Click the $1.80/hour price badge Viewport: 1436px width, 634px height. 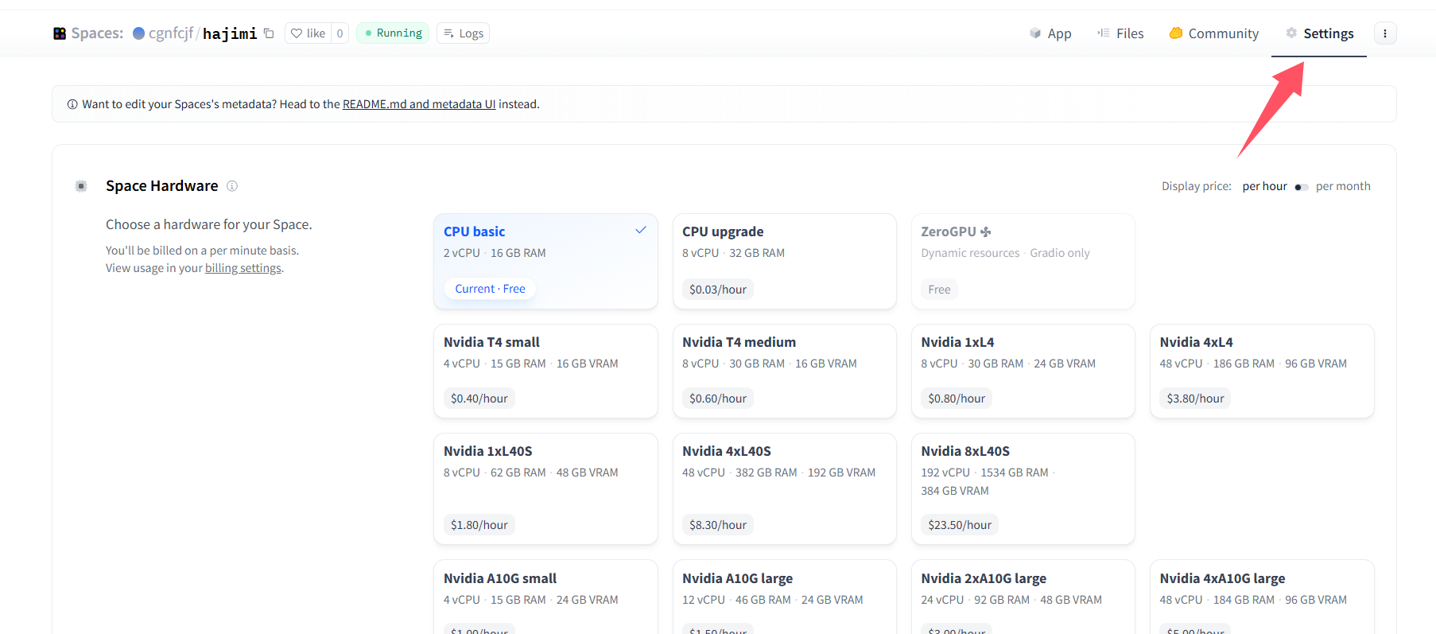(x=479, y=525)
